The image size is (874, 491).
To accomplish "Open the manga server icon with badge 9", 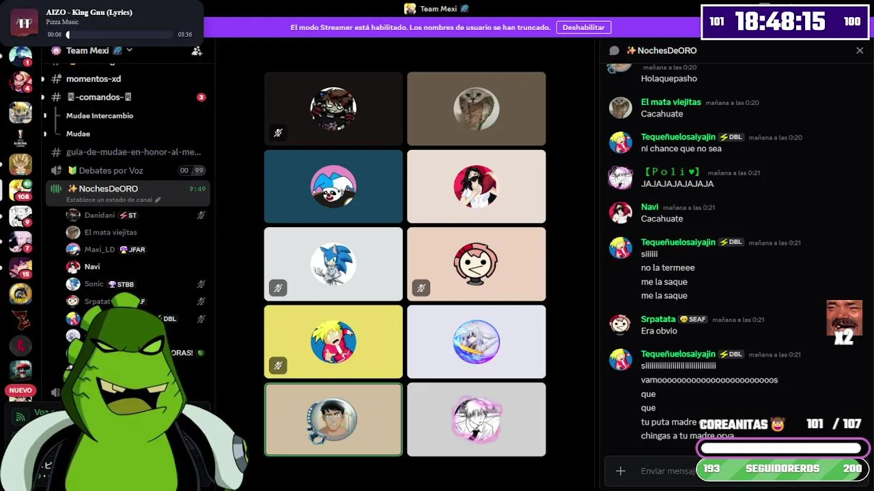I will (x=20, y=216).
